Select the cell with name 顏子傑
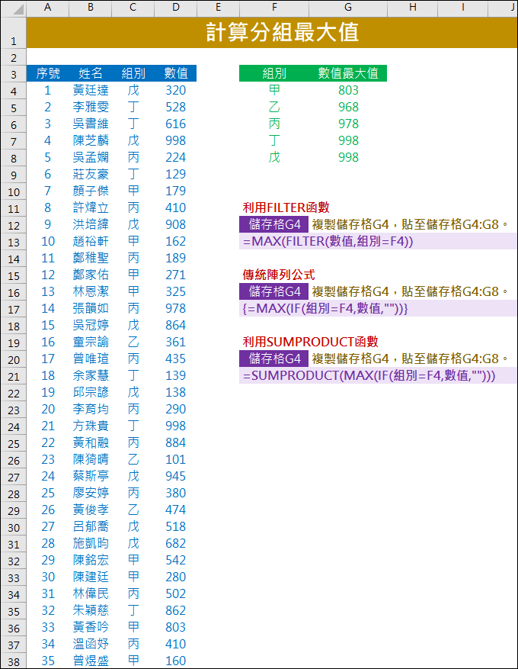This screenshot has height=669, width=518. coord(91,191)
